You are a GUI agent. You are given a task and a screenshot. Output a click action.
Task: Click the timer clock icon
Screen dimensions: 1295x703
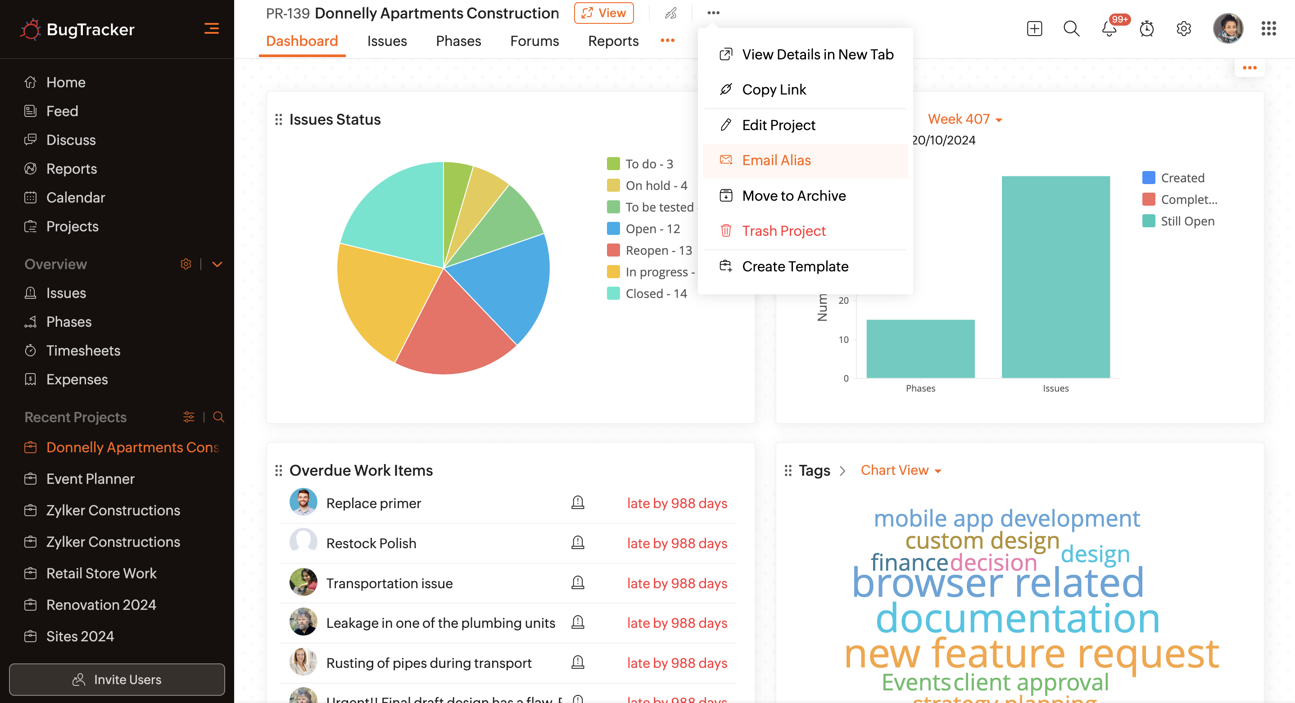coord(1146,29)
